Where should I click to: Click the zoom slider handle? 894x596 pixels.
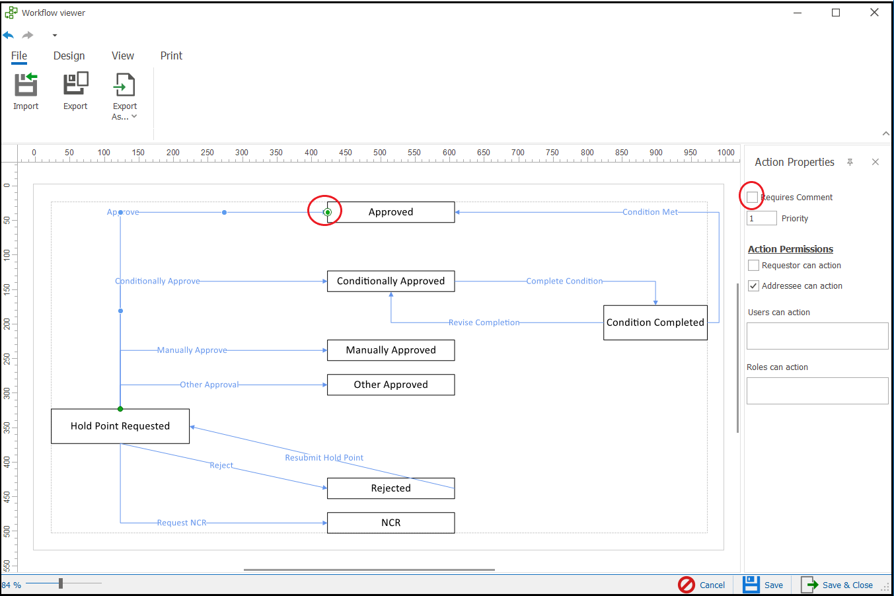61,583
